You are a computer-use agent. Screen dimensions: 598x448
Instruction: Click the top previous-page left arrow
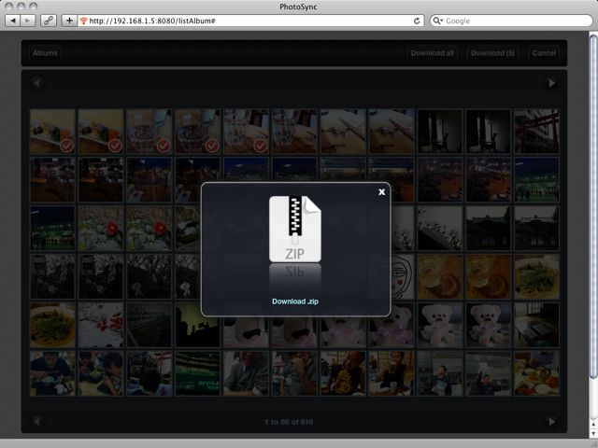(36, 83)
